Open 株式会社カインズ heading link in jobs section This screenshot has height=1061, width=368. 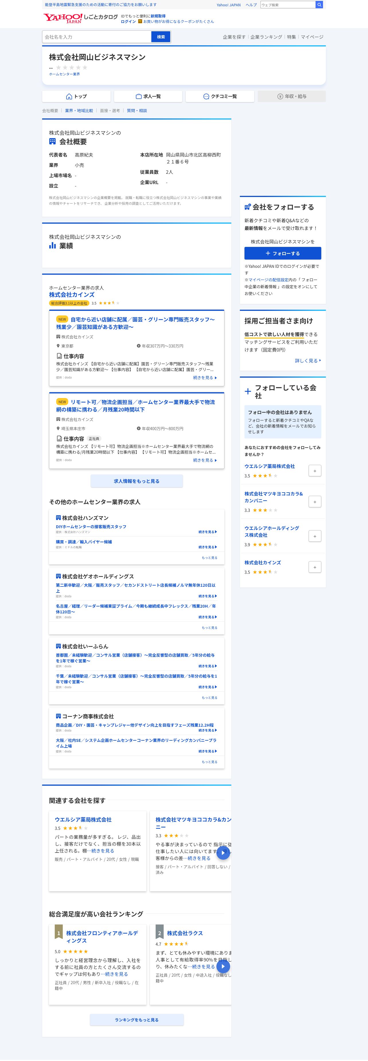coord(72,295)
